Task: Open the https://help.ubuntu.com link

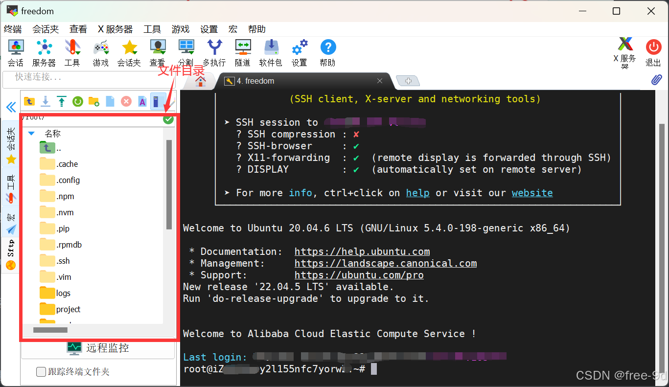Action: [362, 251]
